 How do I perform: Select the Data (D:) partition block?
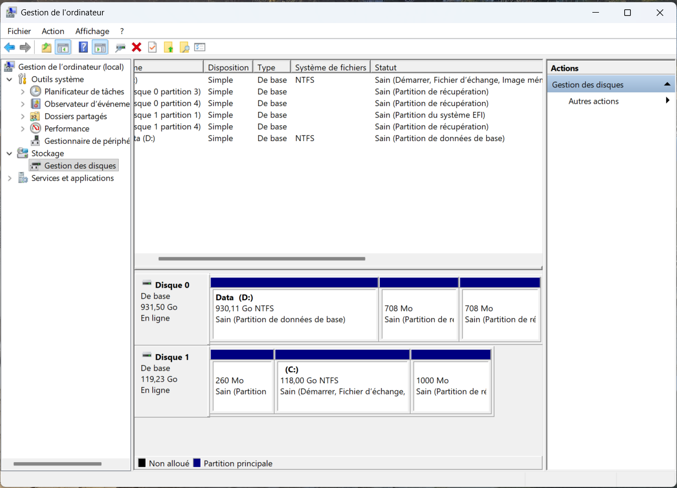click(x=295, y=315)
